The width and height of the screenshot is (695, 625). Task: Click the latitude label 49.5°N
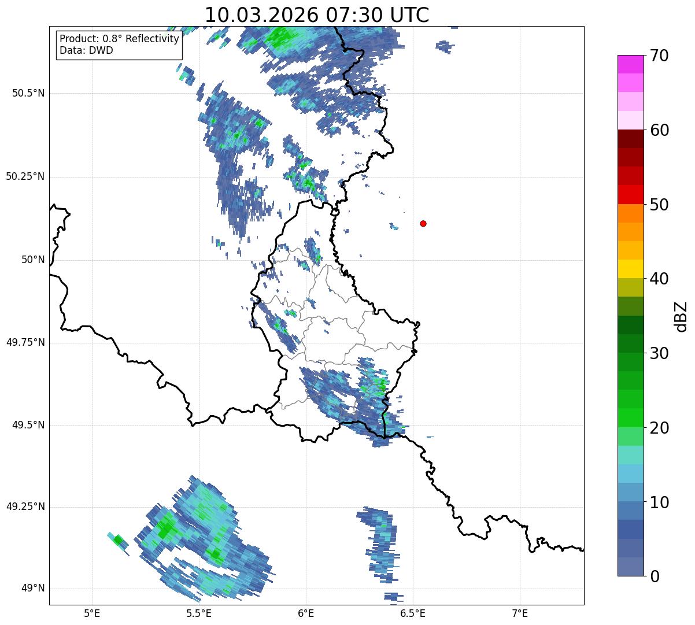[x=28, y=425]
